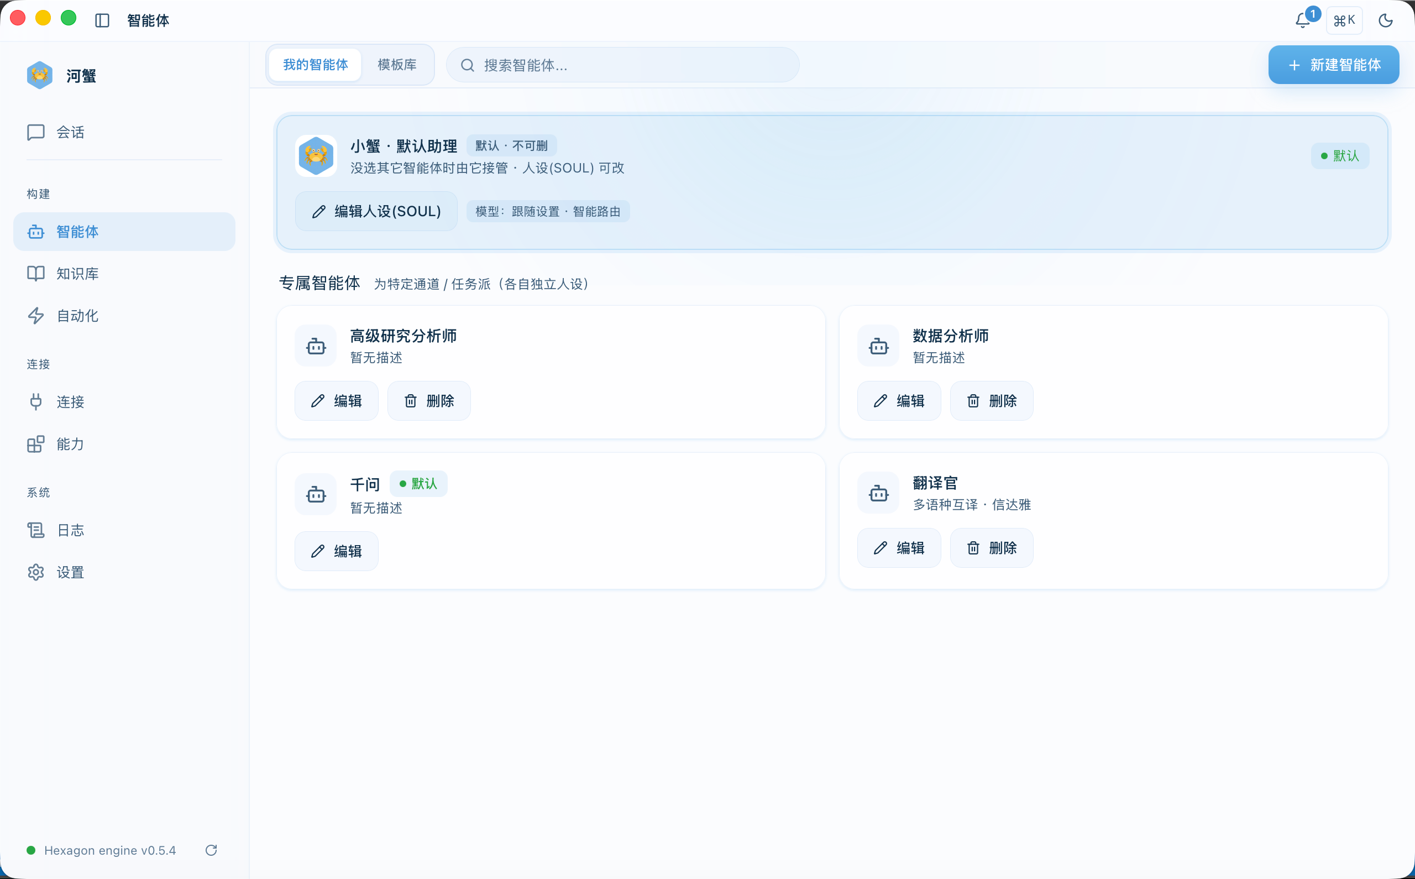Image resolution: width=1415 pixels, height=879 pixels.
Task: Click the 新建智能体 button
Action: [1334, 65]
